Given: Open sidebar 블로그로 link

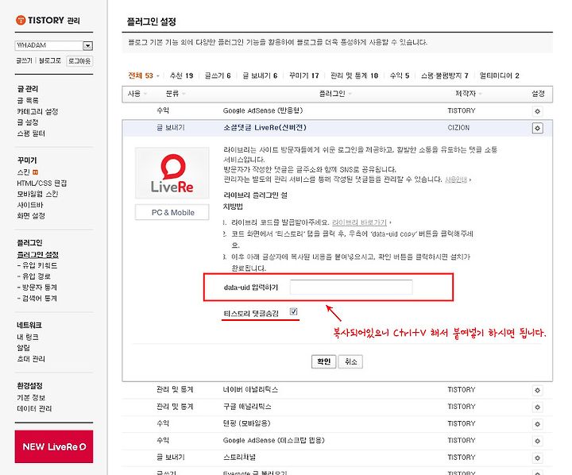Looking at the screenshot, I should [50, 60].
